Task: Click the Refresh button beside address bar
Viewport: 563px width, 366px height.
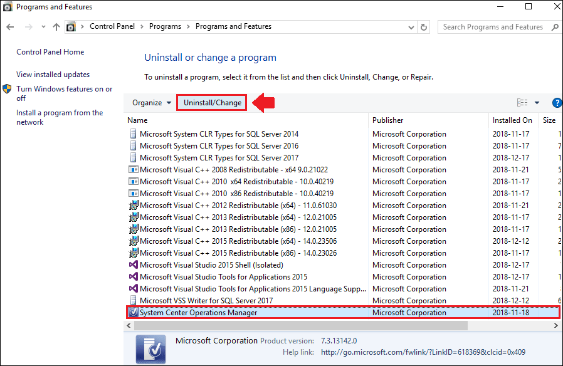Action: [424, 27]
